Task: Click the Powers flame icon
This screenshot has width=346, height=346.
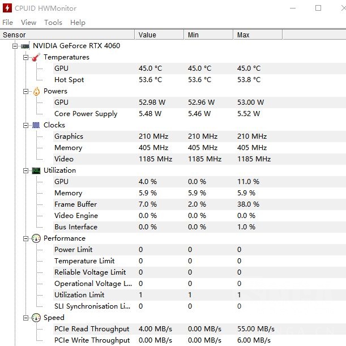Action: (36, 91)
